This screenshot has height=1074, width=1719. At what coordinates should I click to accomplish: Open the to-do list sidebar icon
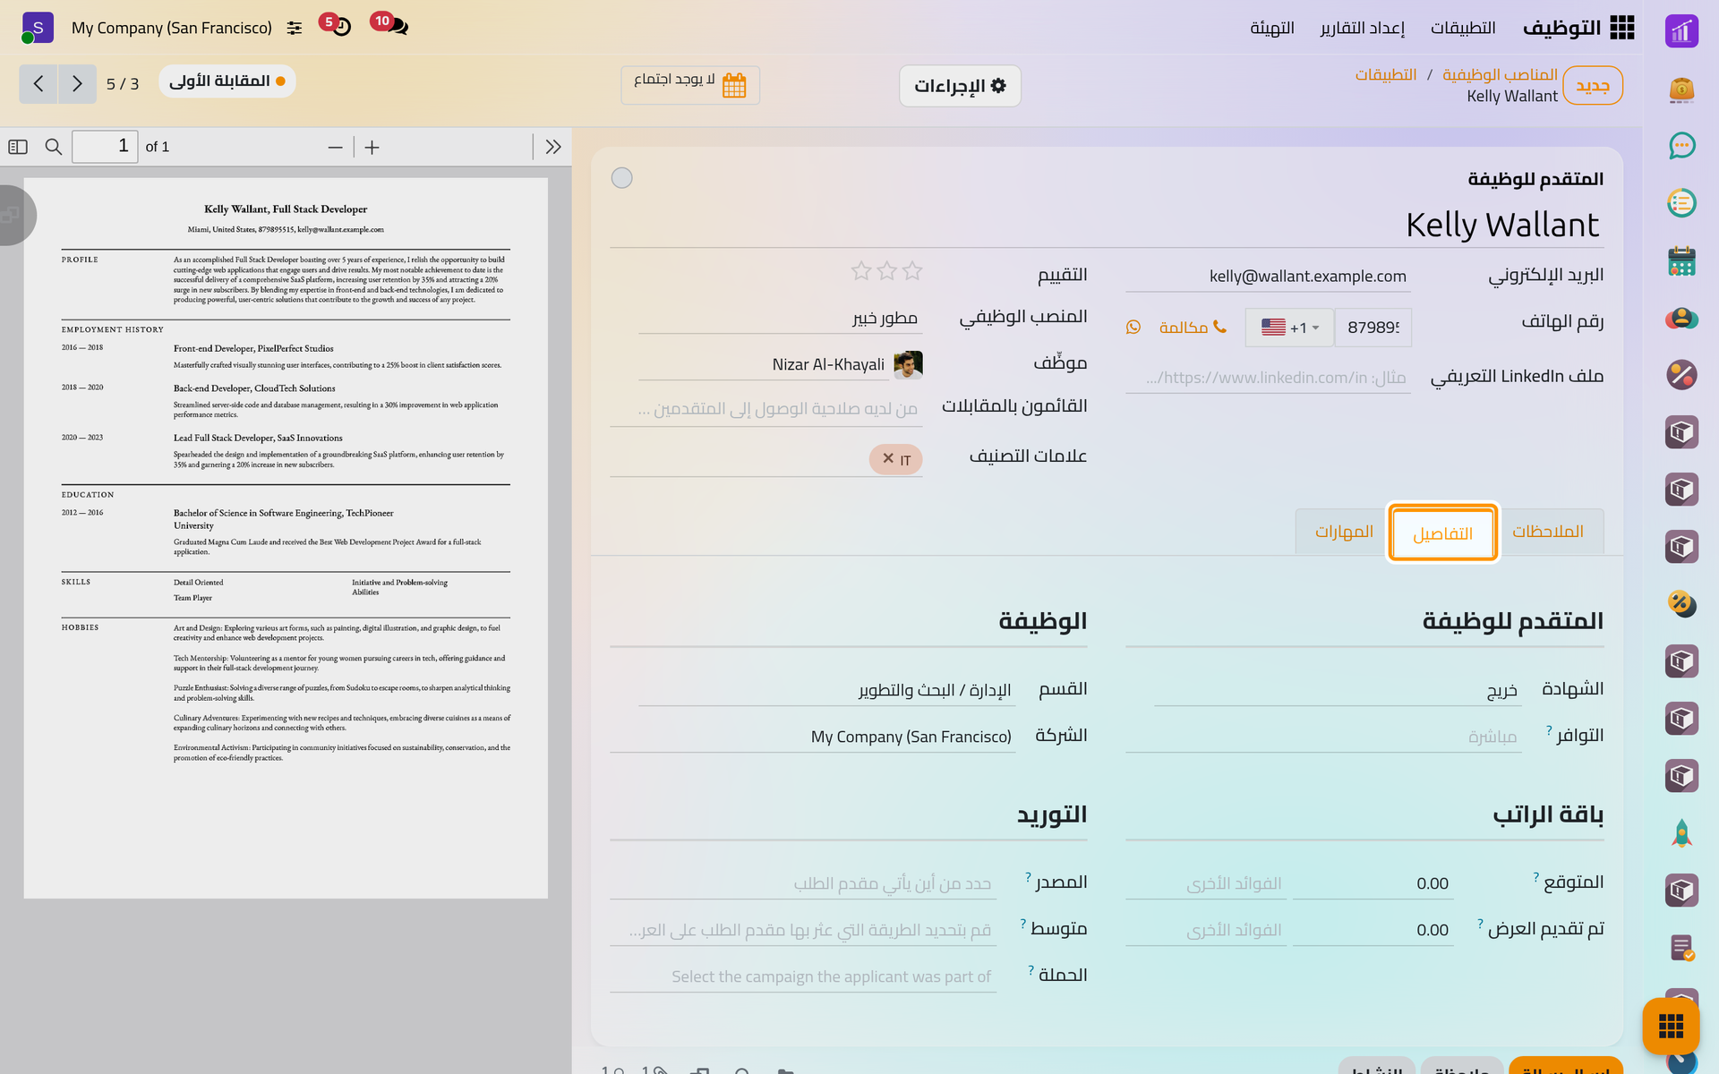point(1681,203)
